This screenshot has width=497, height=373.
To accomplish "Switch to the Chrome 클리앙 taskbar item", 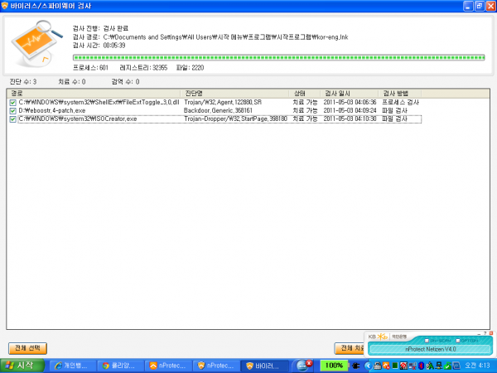I will [120, 366].
